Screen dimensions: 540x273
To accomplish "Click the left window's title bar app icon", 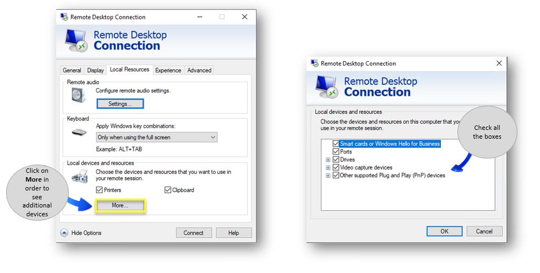I will (x=64, y=17).
